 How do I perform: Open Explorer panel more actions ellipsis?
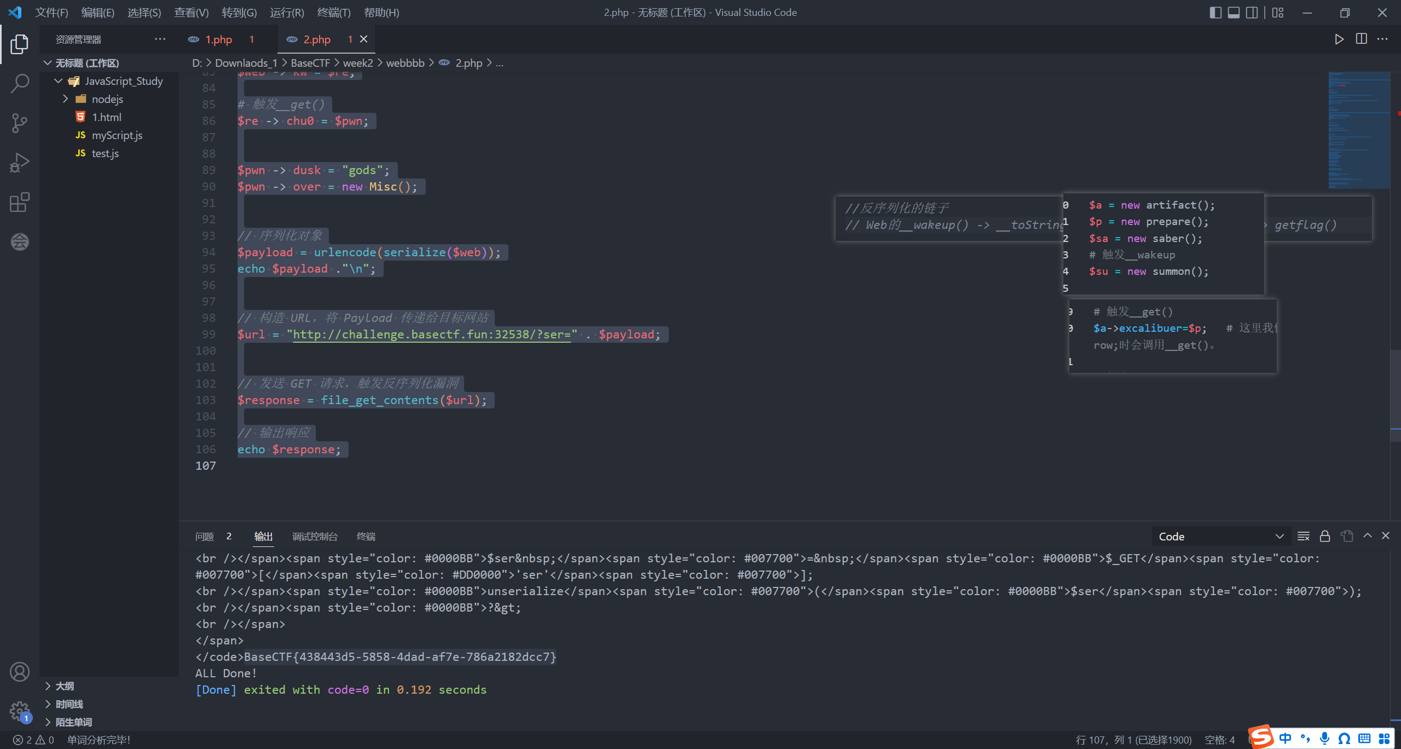click(160, 39)
